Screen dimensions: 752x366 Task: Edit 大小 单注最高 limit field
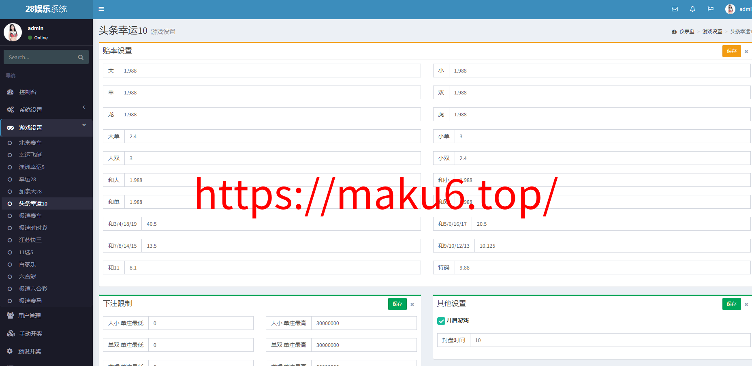pyautogui.click(x=364, y=323)
